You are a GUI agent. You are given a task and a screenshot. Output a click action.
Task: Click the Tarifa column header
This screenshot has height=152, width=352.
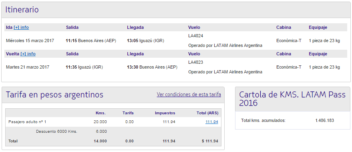[128, 113]
